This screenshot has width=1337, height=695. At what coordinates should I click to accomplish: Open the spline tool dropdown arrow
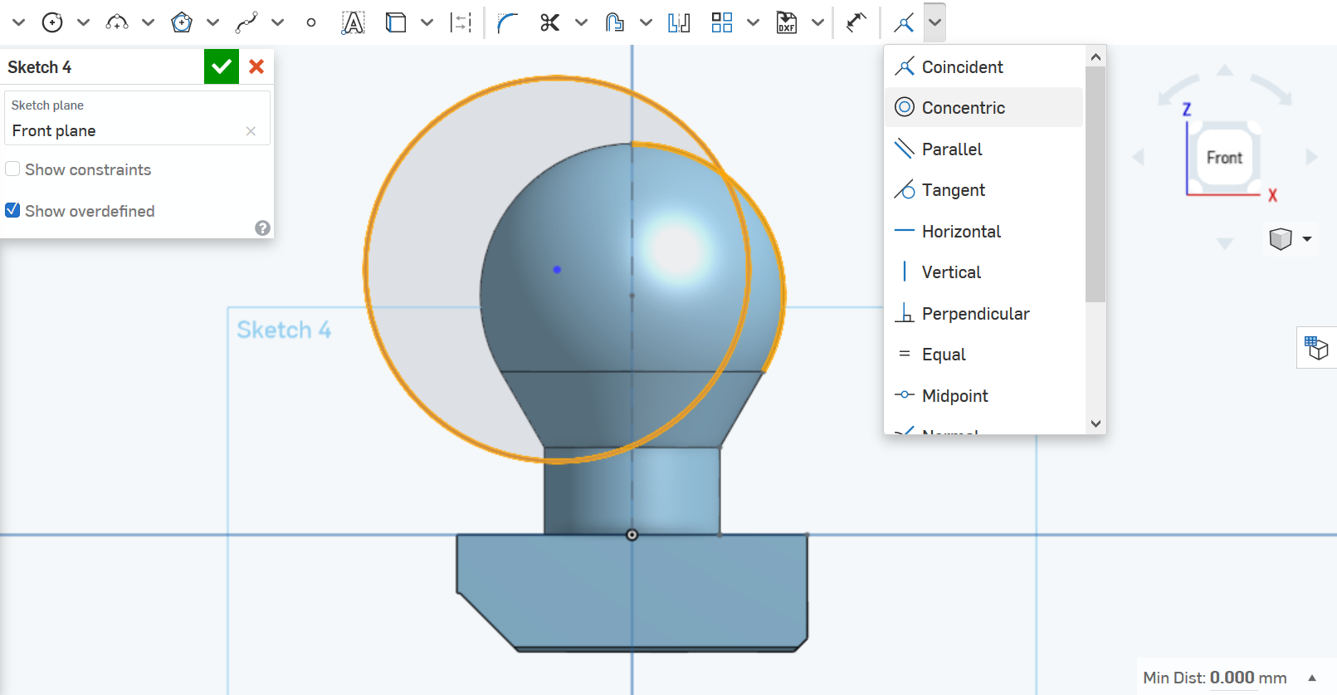pyautogui.click(x=277, y=22)
